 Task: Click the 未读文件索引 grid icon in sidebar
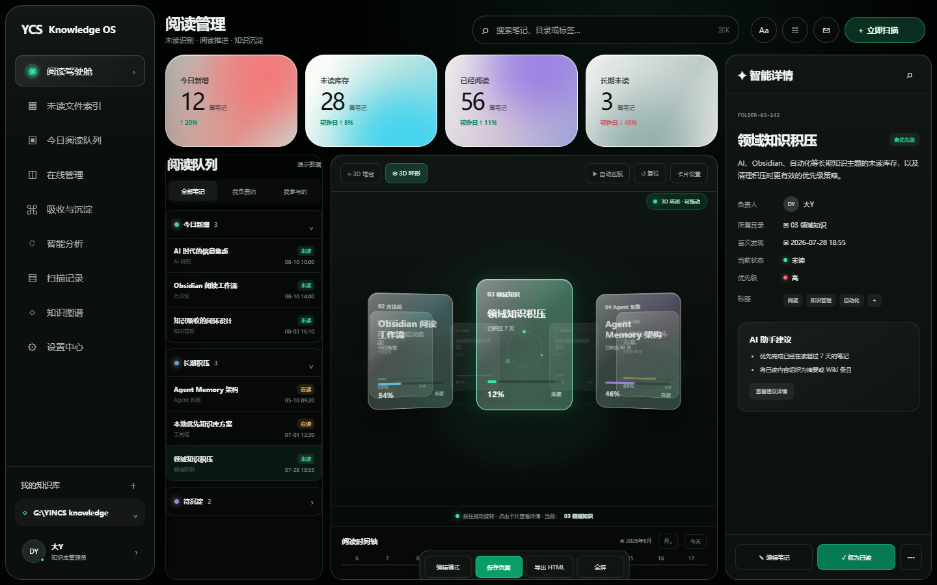(x=33, y=106)
